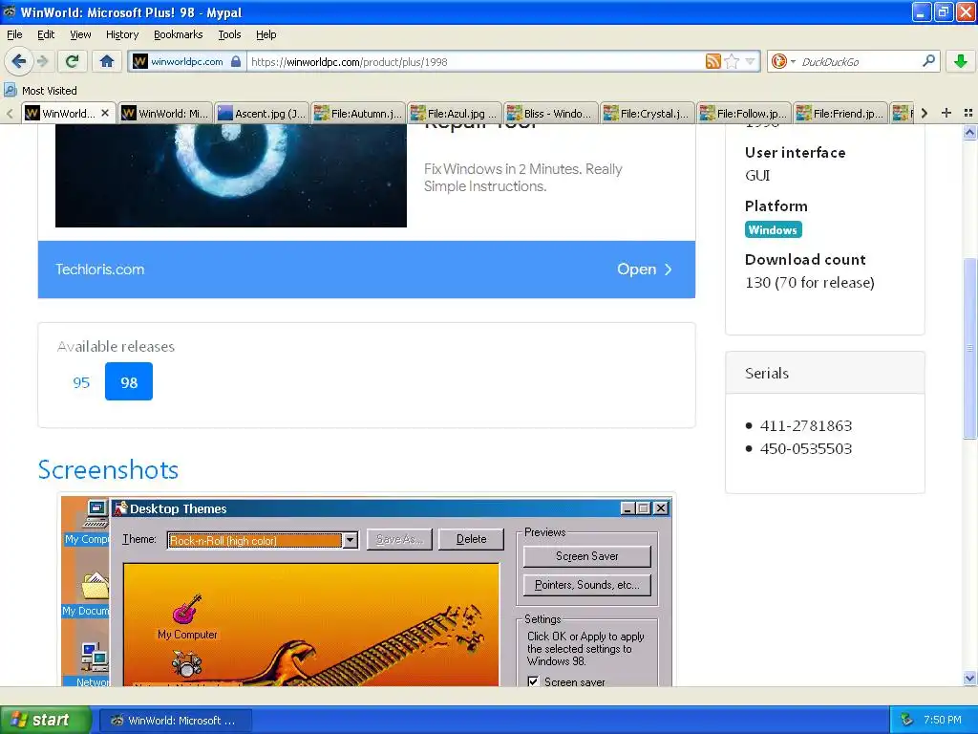Click the Windows platform badge

tap(773, 229)
